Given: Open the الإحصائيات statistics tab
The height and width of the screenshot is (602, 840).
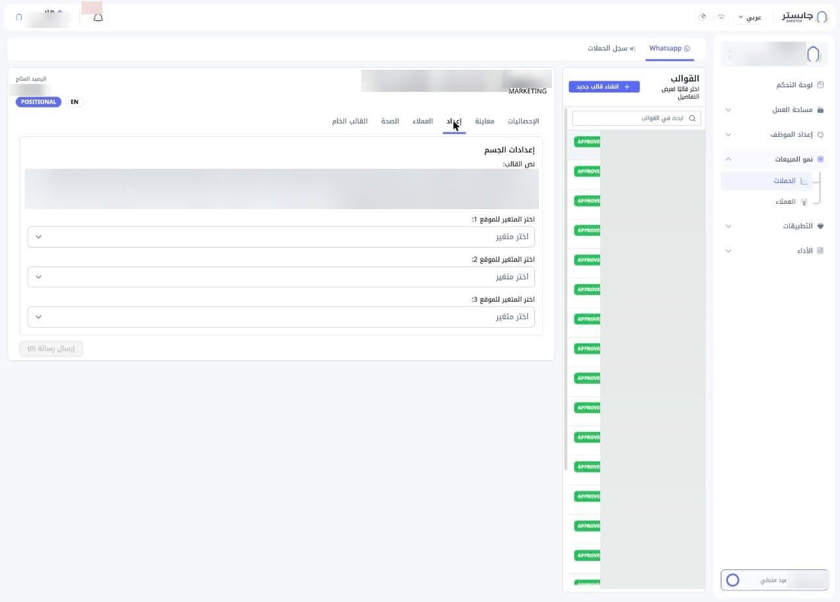Looking at the screenshot, I should tap(523, 121).
